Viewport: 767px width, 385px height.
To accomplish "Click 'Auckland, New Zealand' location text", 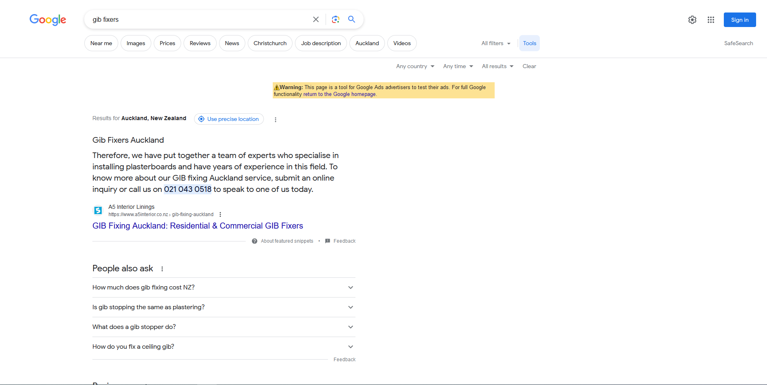I will [154, 118].
